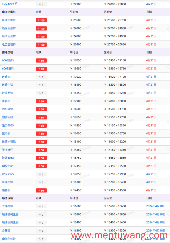
Task: Open the 拆水箱铝 link
Action: click(x=7, y=109)
